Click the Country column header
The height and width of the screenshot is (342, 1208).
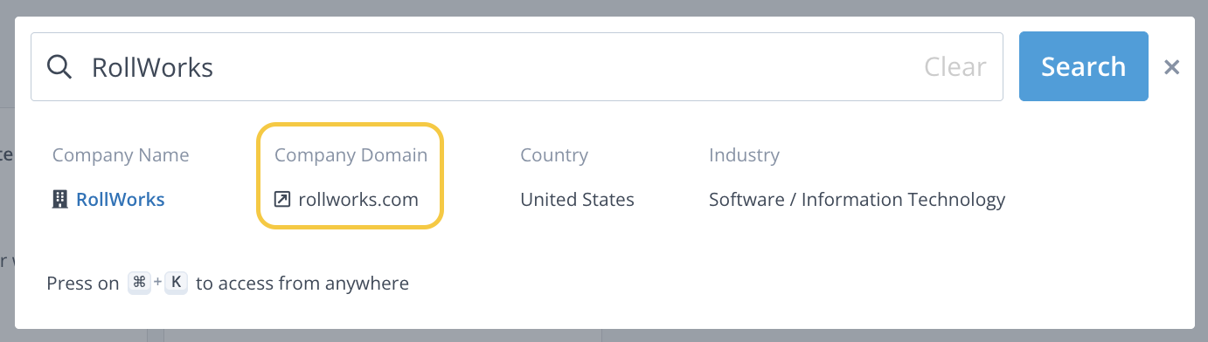click(554, 155)
